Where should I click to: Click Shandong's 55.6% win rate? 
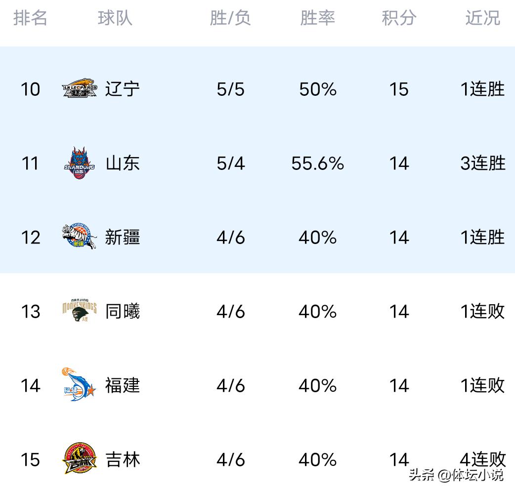(317, 163)
